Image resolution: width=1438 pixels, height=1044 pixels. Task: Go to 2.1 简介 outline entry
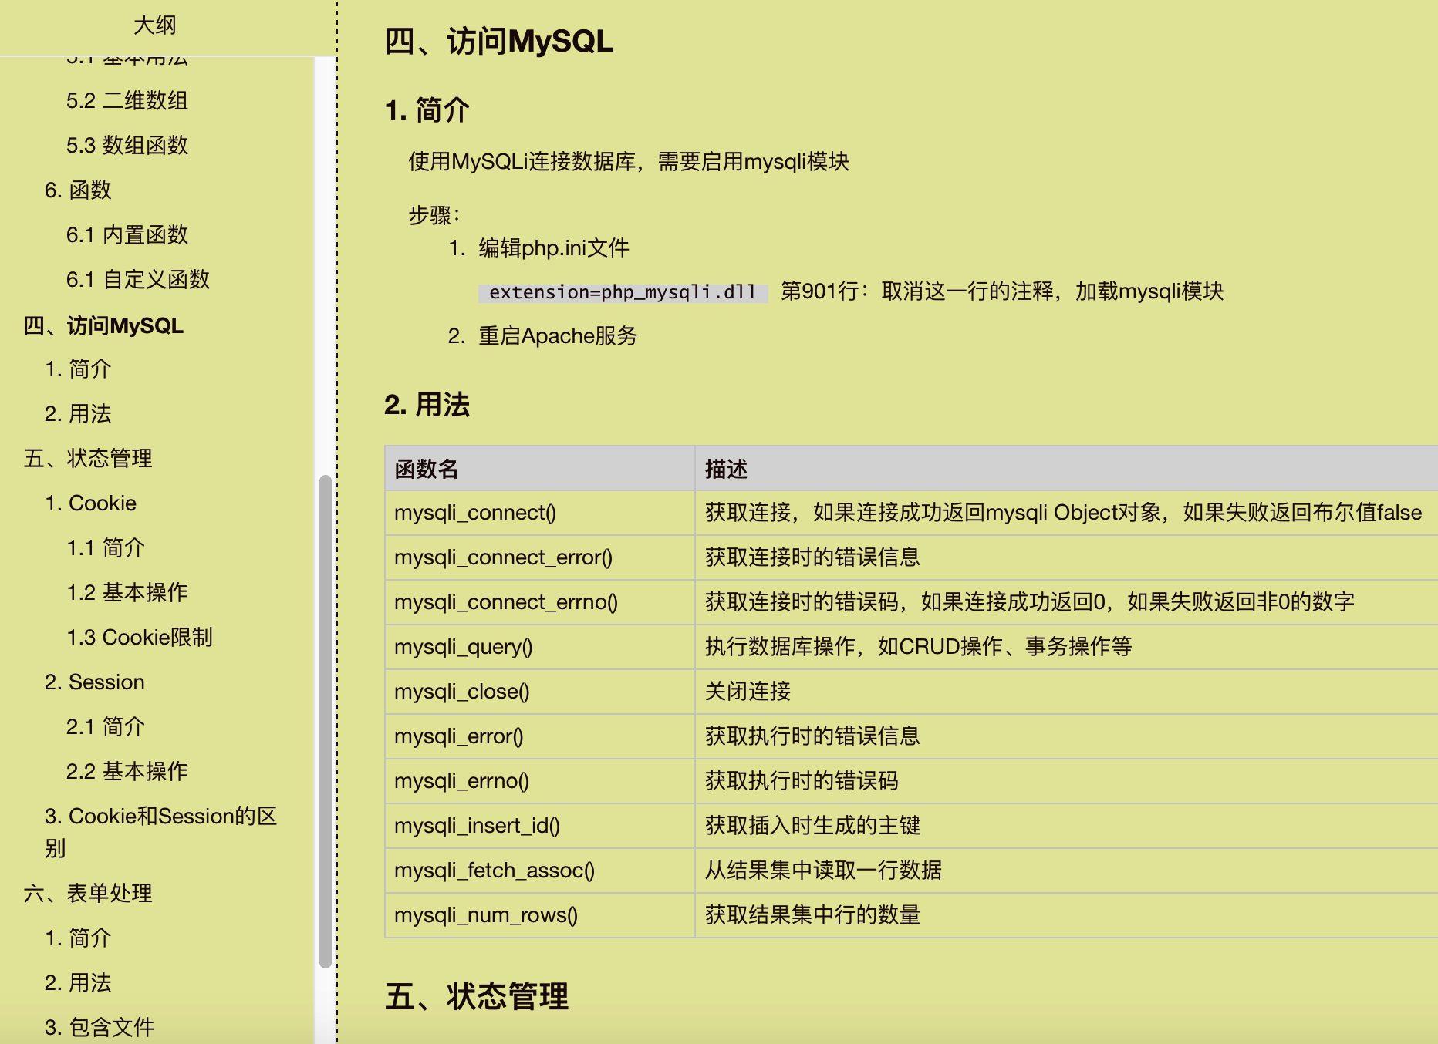tap(106, 726)
